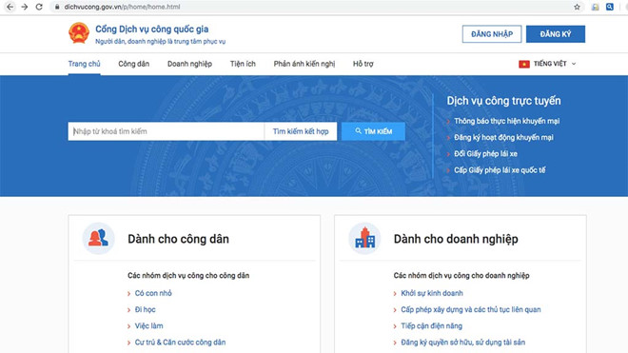Open the Tìm kiếm kết hợp option
This screenshot has height=353, width=628.
click(301, 131)
